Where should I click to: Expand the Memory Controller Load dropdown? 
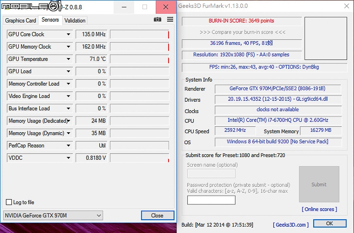coord(68,84)
